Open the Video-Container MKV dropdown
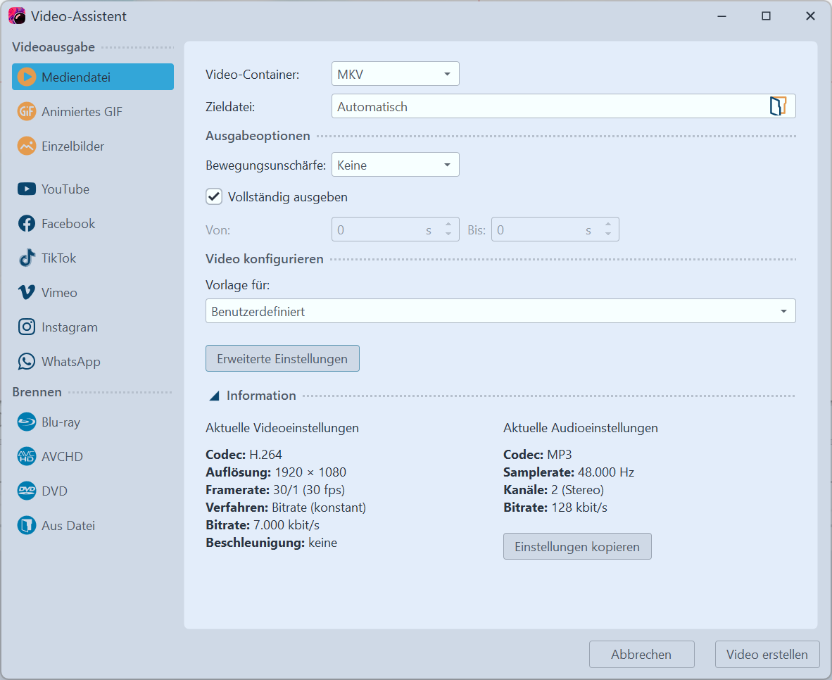832x680 pixels. pos(395,74)
